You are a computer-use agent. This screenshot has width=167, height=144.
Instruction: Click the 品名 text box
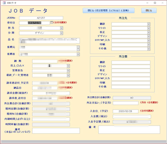coord(49,41)
